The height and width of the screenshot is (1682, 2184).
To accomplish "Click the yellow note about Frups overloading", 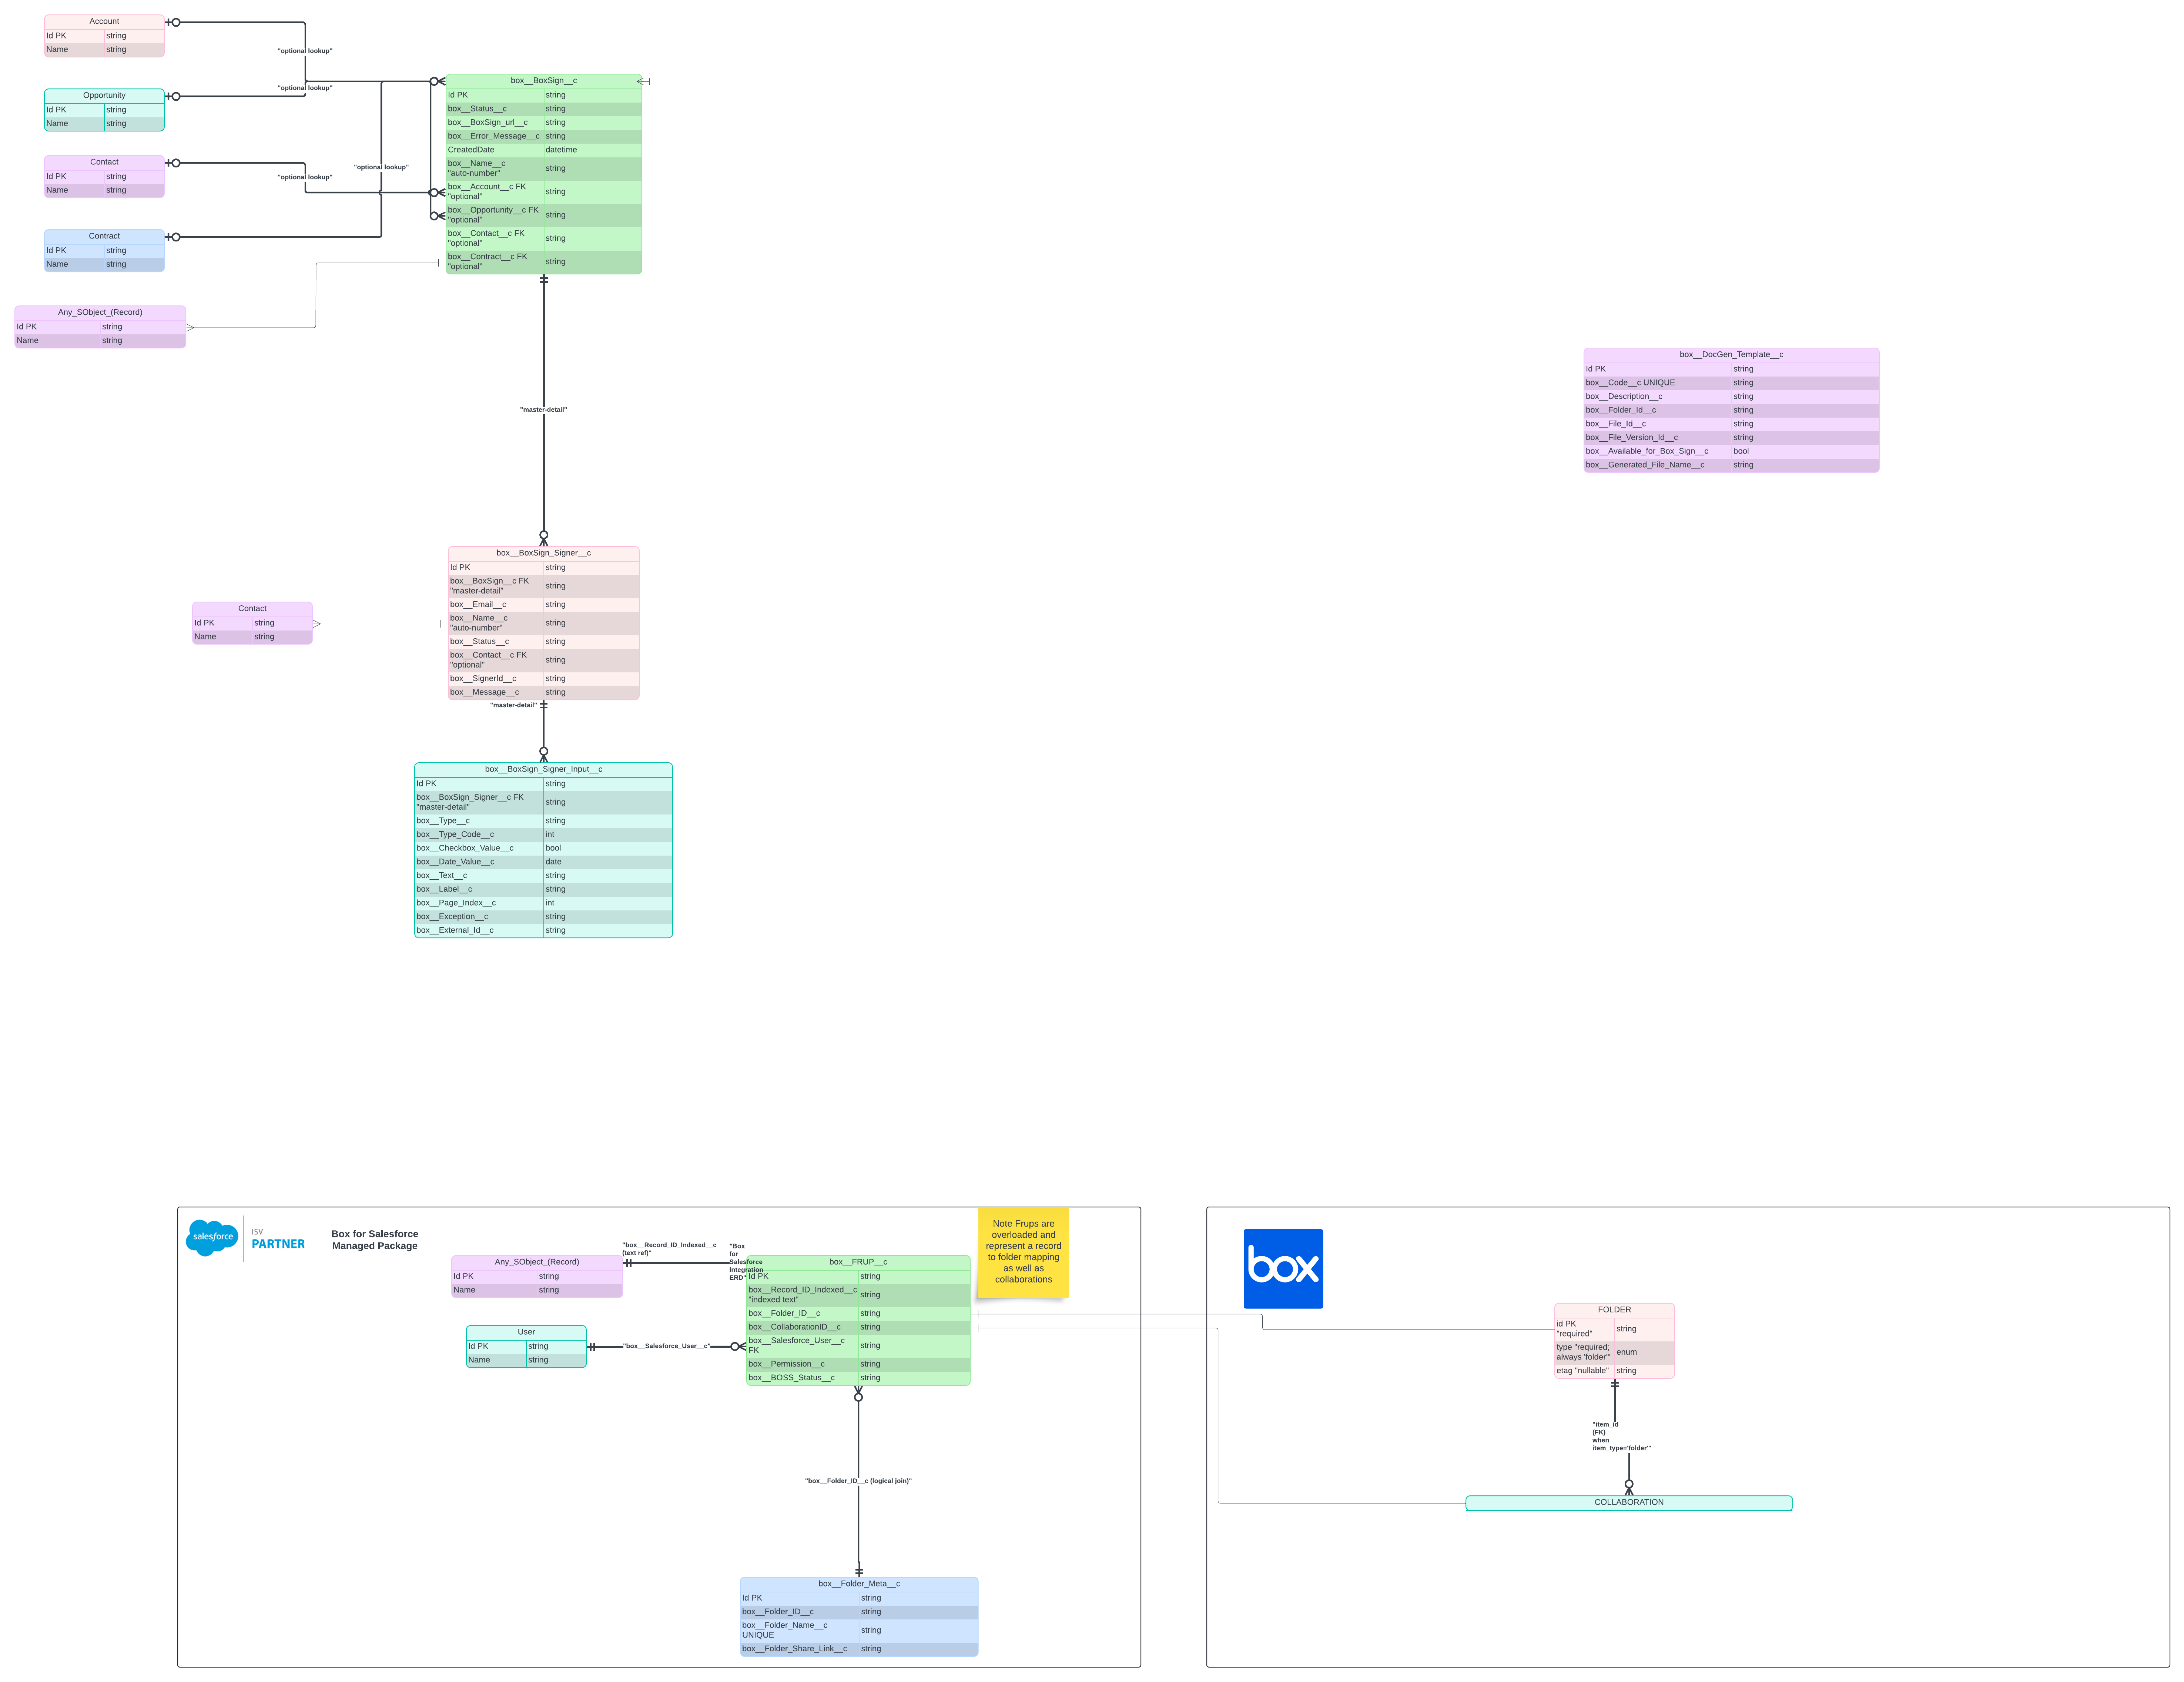I will [x=1023, y=1251].
